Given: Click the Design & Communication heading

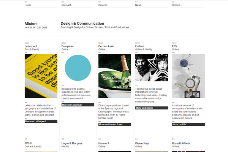Looking at the screenshot, I should tap(82, 24).
